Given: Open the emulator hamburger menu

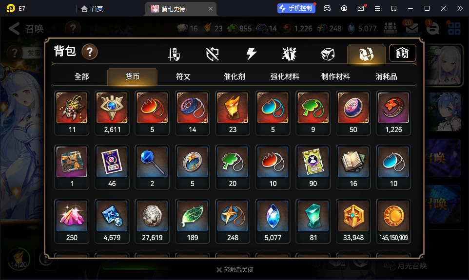Looking at the screenshot, I should tap(377, 9).
